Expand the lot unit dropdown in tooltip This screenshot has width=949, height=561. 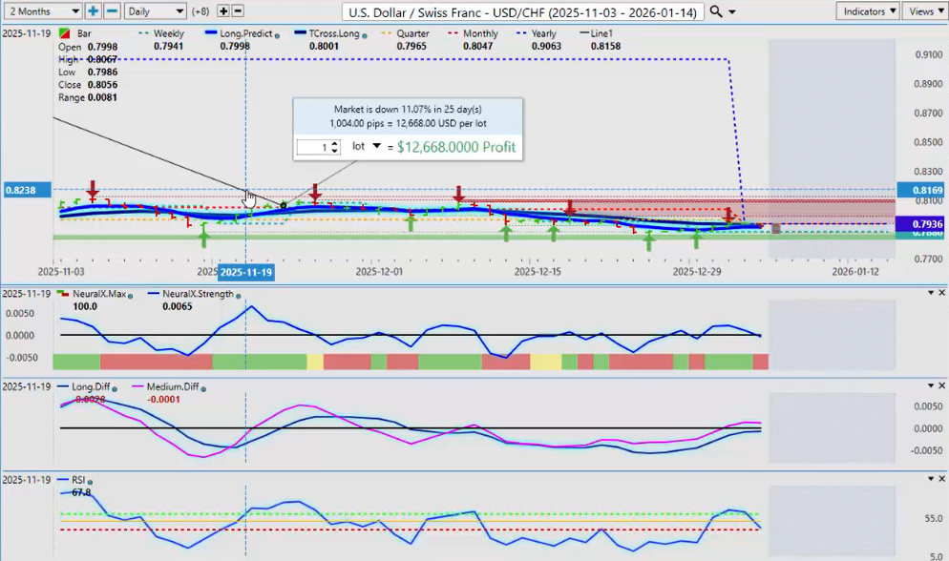coord(376,146)
